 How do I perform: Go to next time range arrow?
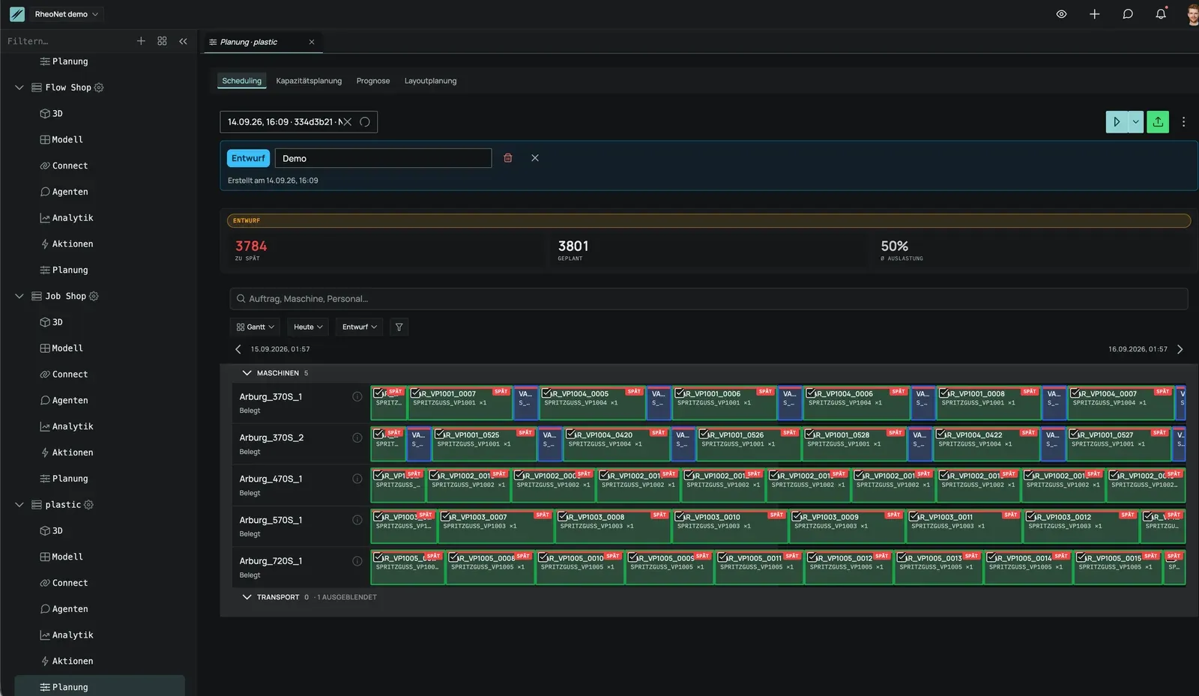point(1180,349)
